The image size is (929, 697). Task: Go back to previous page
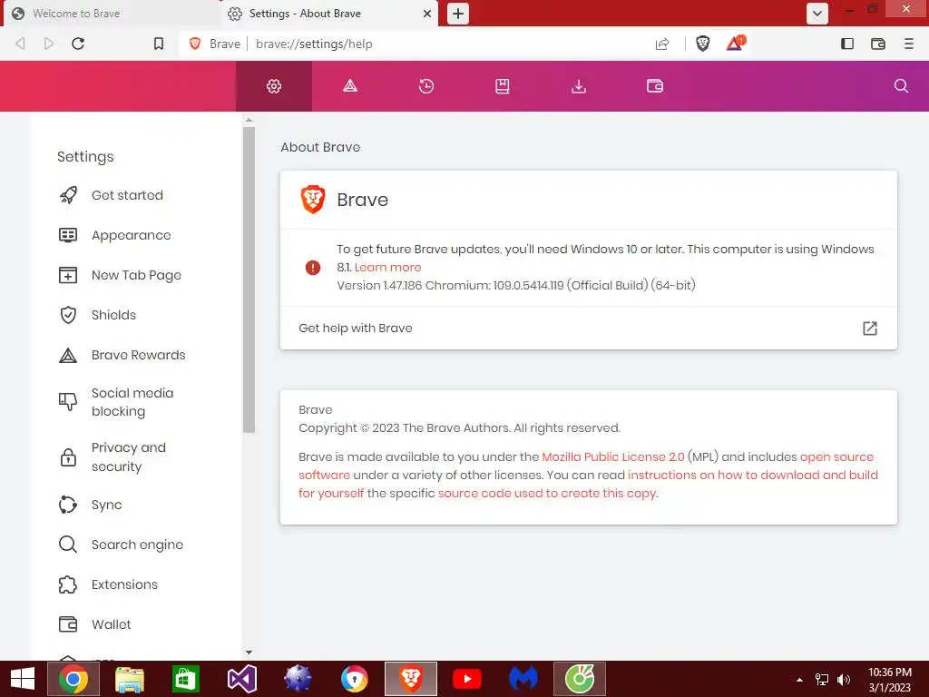tap(20, 44)
